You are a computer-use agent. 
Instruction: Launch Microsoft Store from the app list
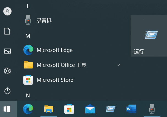[x=55, y=80]
